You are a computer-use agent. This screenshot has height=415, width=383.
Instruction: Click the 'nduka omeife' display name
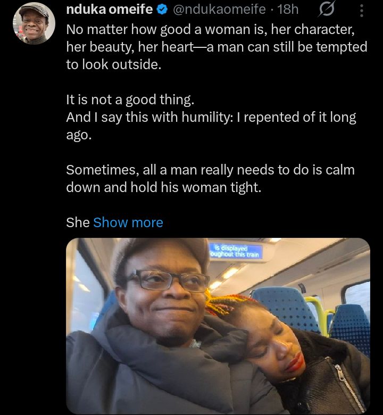point(110,9)
